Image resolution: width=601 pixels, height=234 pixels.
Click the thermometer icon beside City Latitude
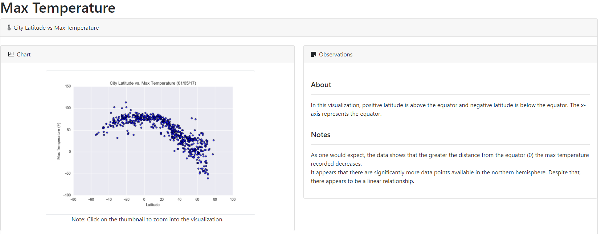tap(9, 27)
